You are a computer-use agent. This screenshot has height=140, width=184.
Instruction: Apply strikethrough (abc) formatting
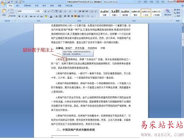(x=31, y=16)
